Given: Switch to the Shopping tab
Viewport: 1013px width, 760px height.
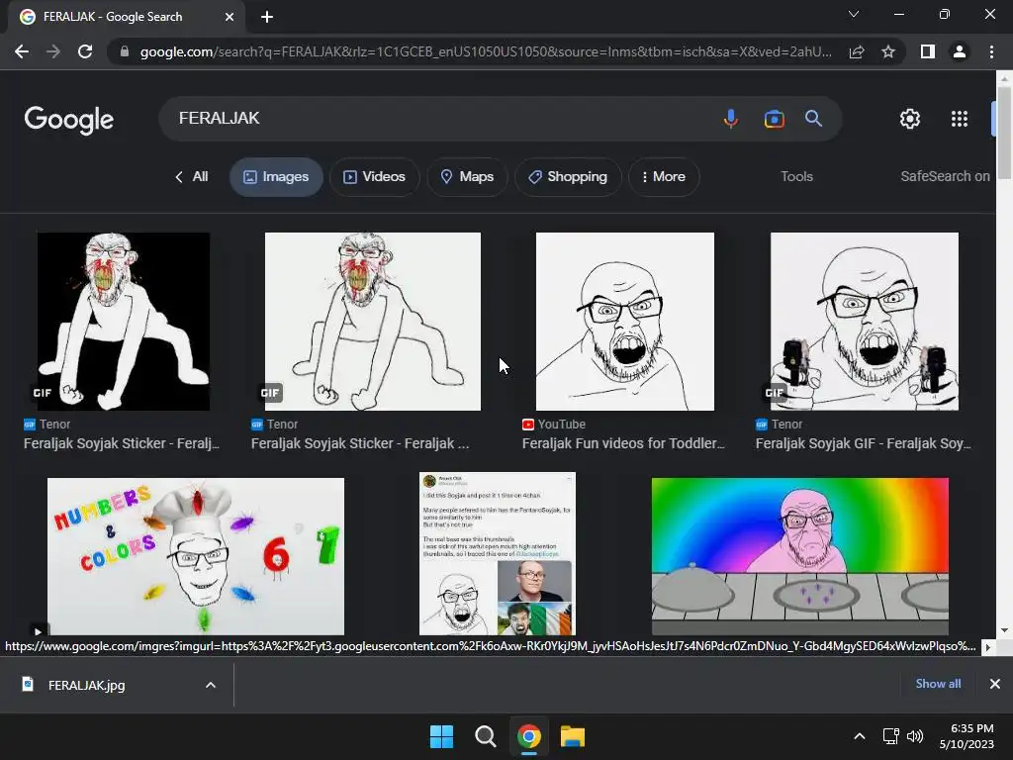Looking at the screenshot, I should click(568, 176).
